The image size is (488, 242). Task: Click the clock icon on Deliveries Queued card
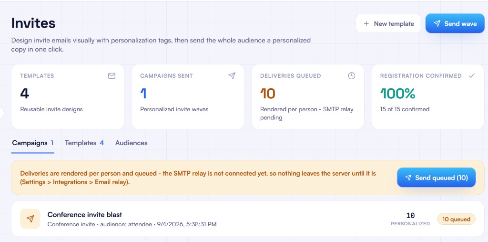point(352,75)
